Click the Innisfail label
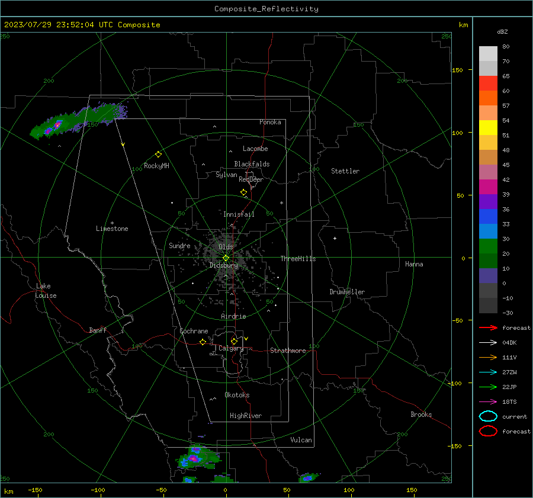 tap(239, 214)
